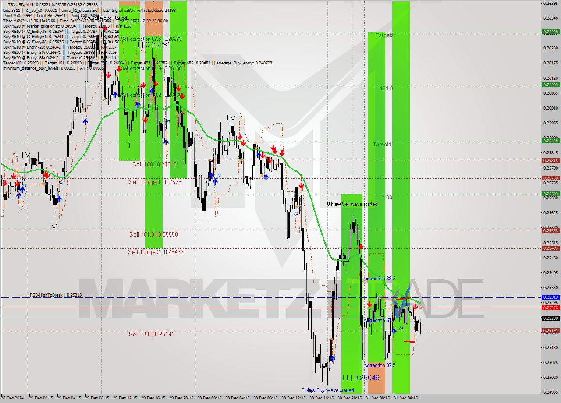The height and width of the screenshot is (403, 561).
Task: Click the '31 Dec 04:15' time axis label
Action: click(405, 398)
